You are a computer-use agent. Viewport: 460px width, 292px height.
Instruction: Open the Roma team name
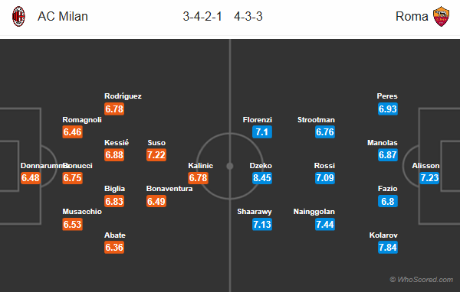click(412, 16)
